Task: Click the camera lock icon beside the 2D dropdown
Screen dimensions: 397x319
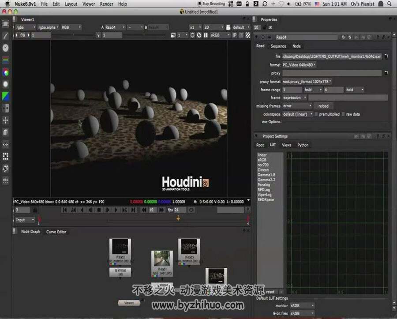Action: click(228, 27)
